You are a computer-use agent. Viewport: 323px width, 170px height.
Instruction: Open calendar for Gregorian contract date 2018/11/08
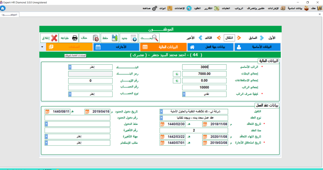click(x=205, y=124)
